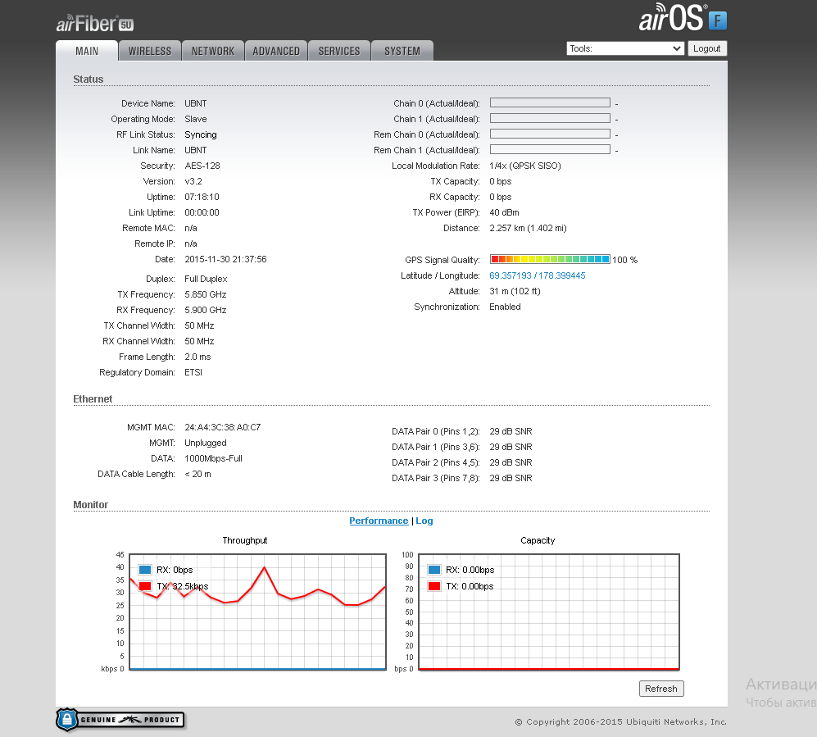Show the Log monitor view
Screen dimensions: 817x737
pyautogui.click(x=424, y=521)
